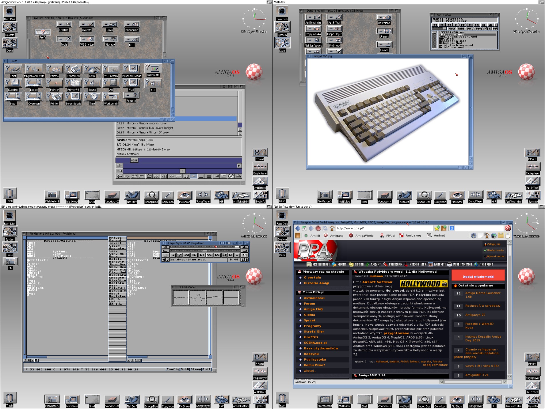Screen dimensions: 545x409
Task: Open the analyzer bars button in EaglePlayer
Action: [x=165, y=255]
